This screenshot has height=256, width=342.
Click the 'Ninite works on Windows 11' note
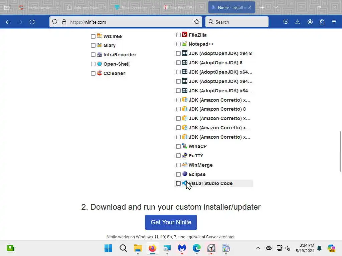point(171,237)
